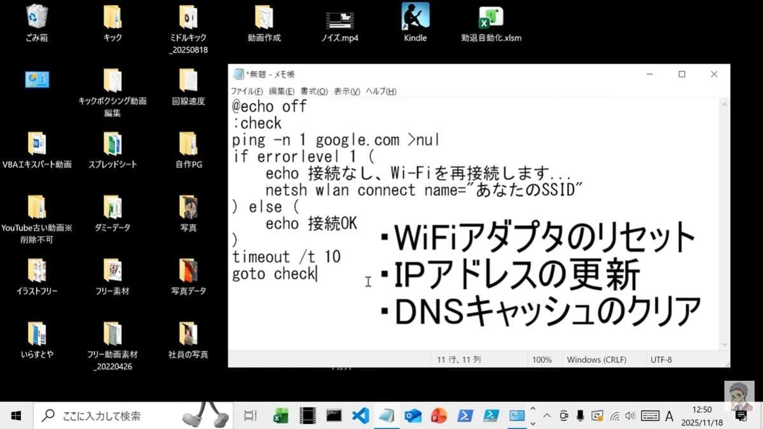This screenshot has height=429, width=763.
Task: Open the Wi-Fi network tray icon
Action: tap(614, 416)
